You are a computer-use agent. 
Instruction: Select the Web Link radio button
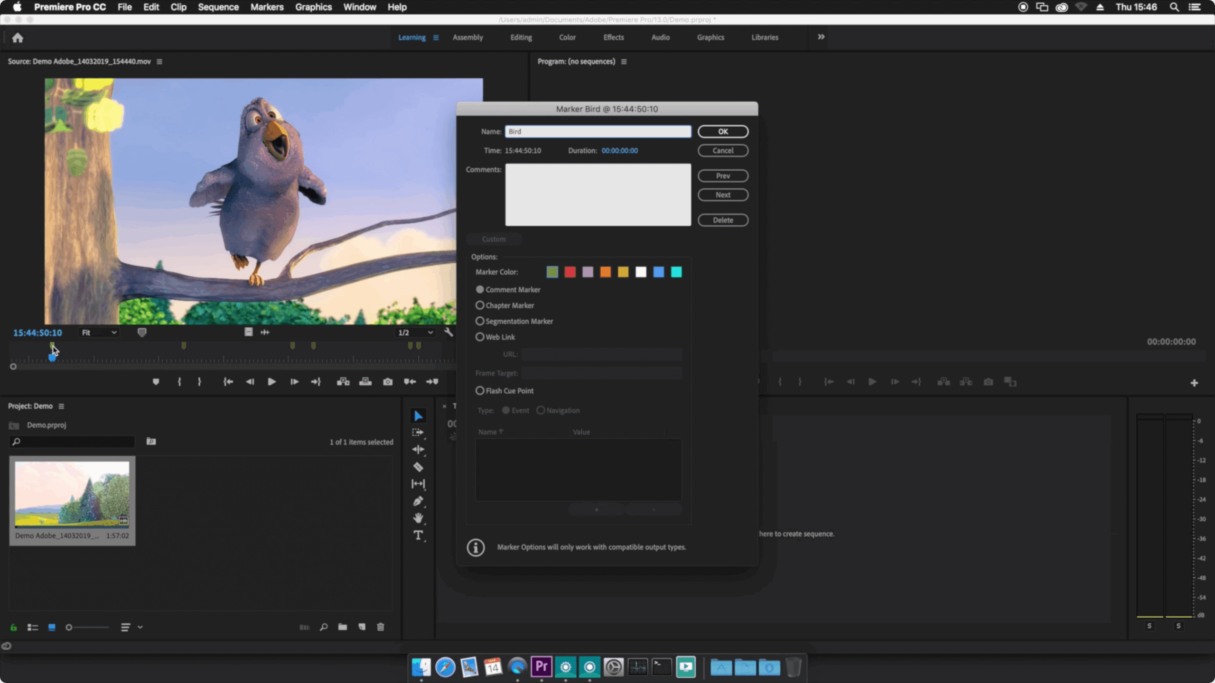pyautogui.click(x=480, y=337)
